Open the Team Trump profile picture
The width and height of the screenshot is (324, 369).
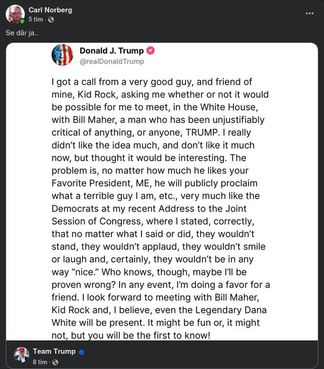point(21,355)
